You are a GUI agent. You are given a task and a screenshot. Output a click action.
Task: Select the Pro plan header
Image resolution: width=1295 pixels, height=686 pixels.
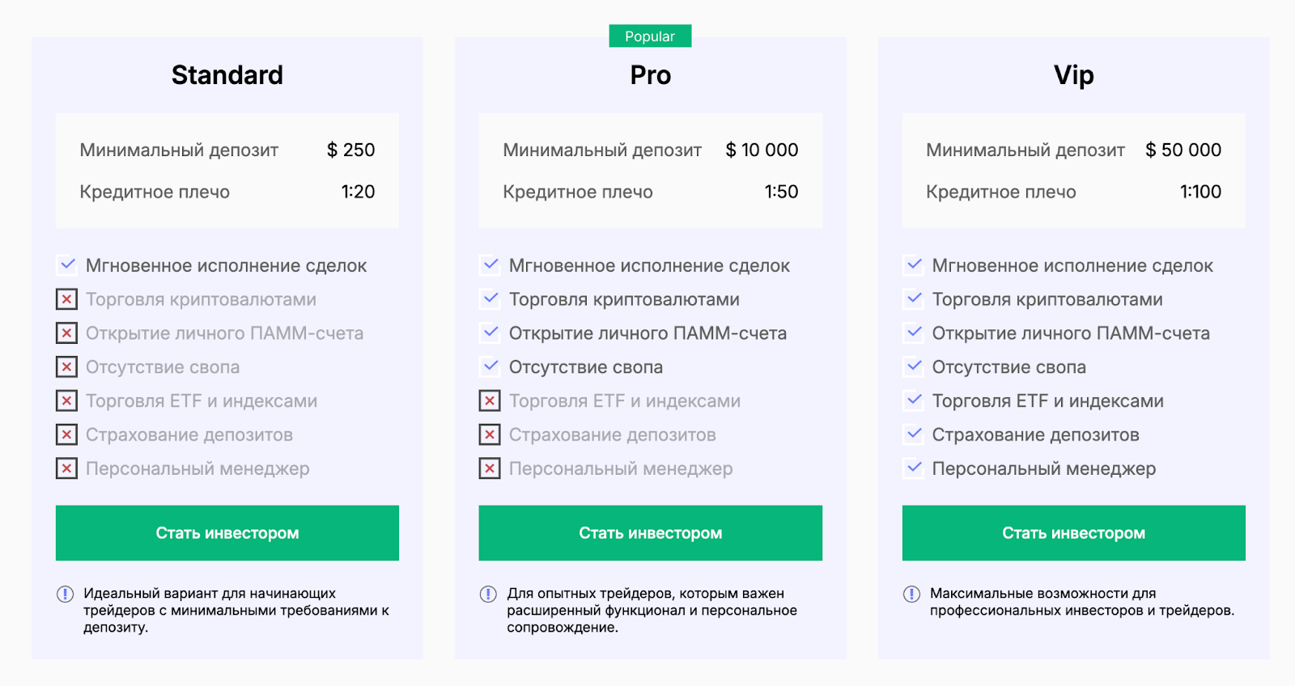coord(650,74)
